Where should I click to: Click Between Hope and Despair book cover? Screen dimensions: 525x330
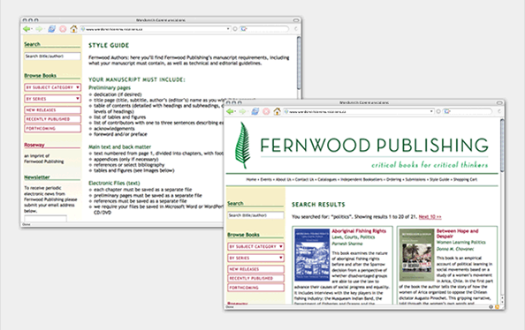pos(417,255)
